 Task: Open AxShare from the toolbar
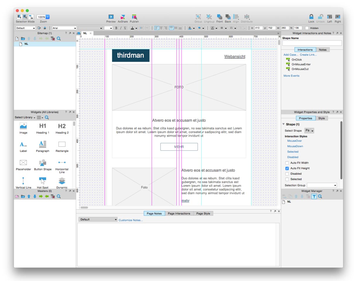(123, 17)
